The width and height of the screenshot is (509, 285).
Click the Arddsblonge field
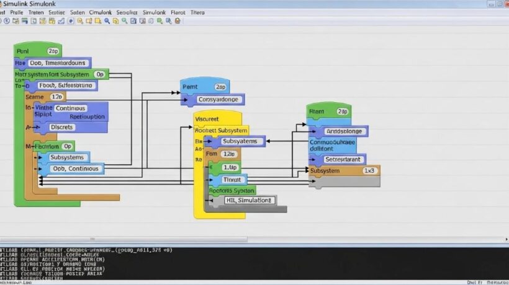click(344, 131)
